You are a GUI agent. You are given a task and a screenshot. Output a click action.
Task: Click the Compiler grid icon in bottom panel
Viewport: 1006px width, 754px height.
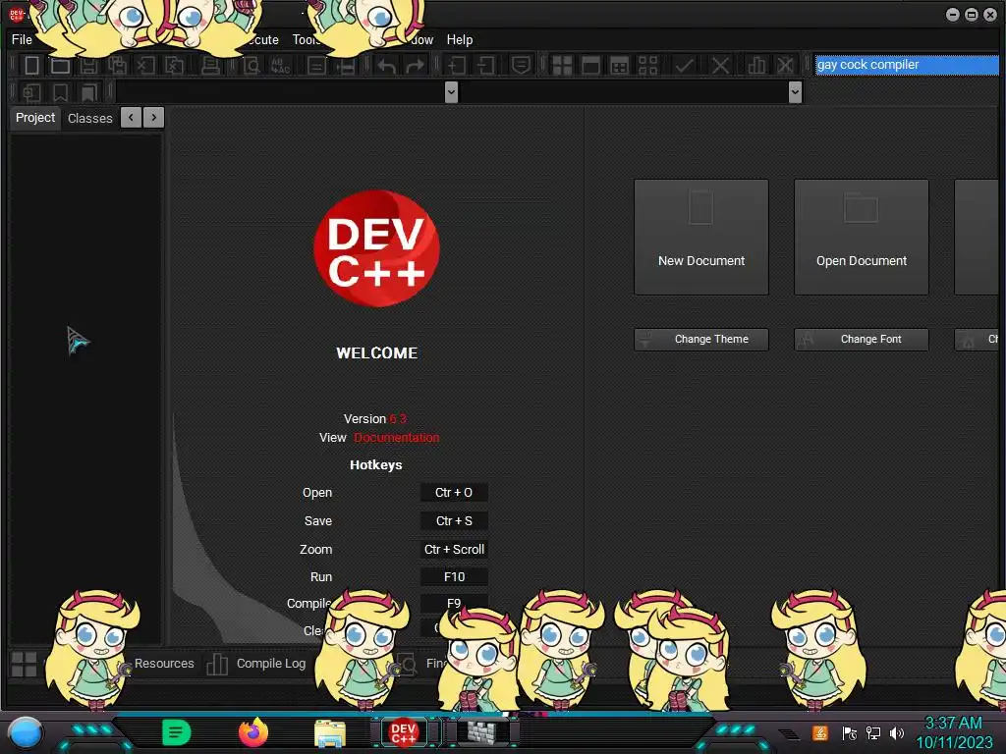pyautogui.click(x=25, y=665)
